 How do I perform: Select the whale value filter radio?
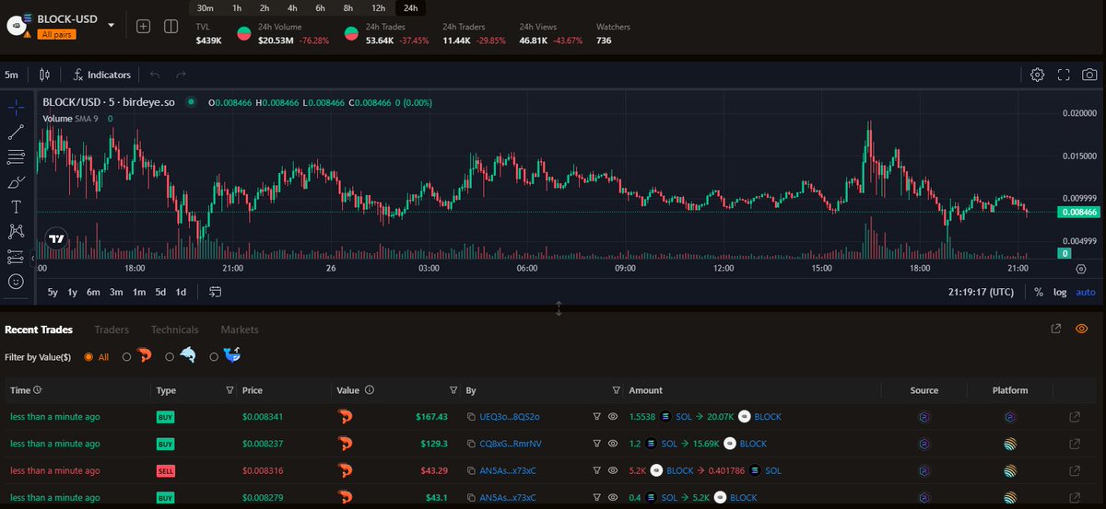coord(214,356)
